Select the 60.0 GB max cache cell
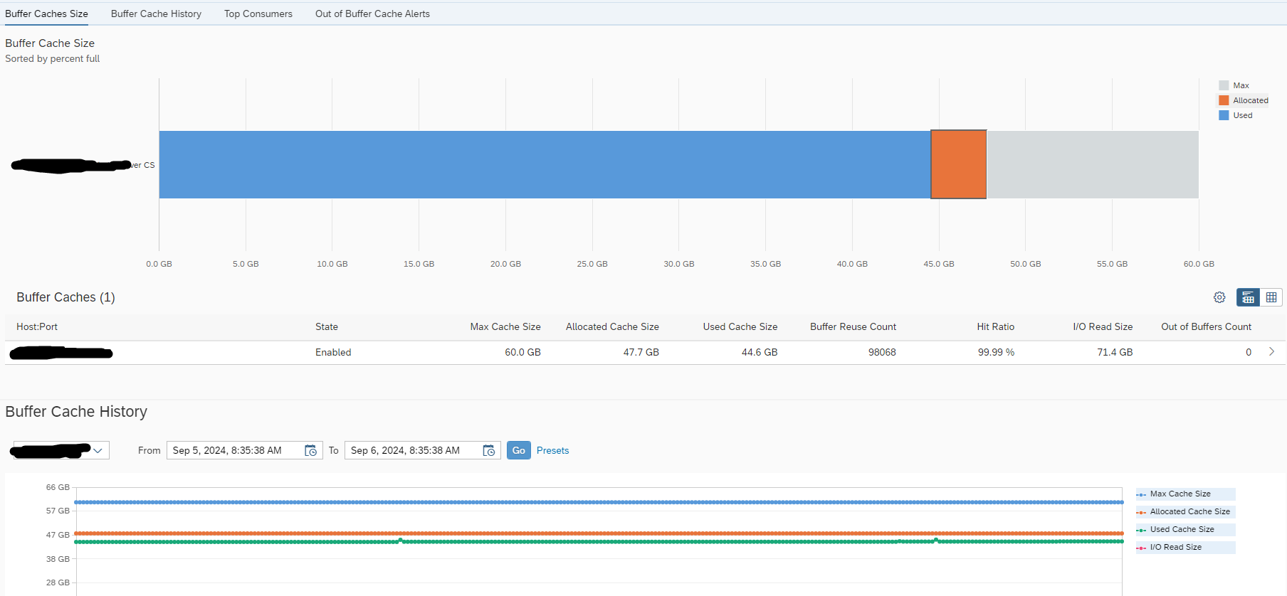The image size is (1287, 596). pos(522,352)
